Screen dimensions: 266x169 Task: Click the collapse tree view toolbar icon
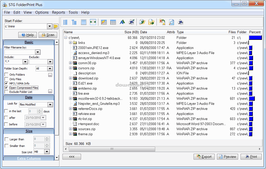(74, 22)
